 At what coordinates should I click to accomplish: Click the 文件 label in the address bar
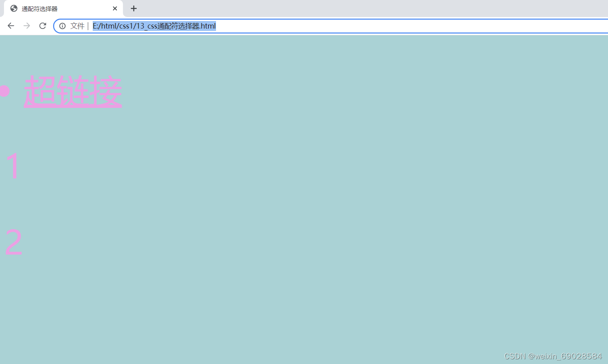tap(77, 26)
